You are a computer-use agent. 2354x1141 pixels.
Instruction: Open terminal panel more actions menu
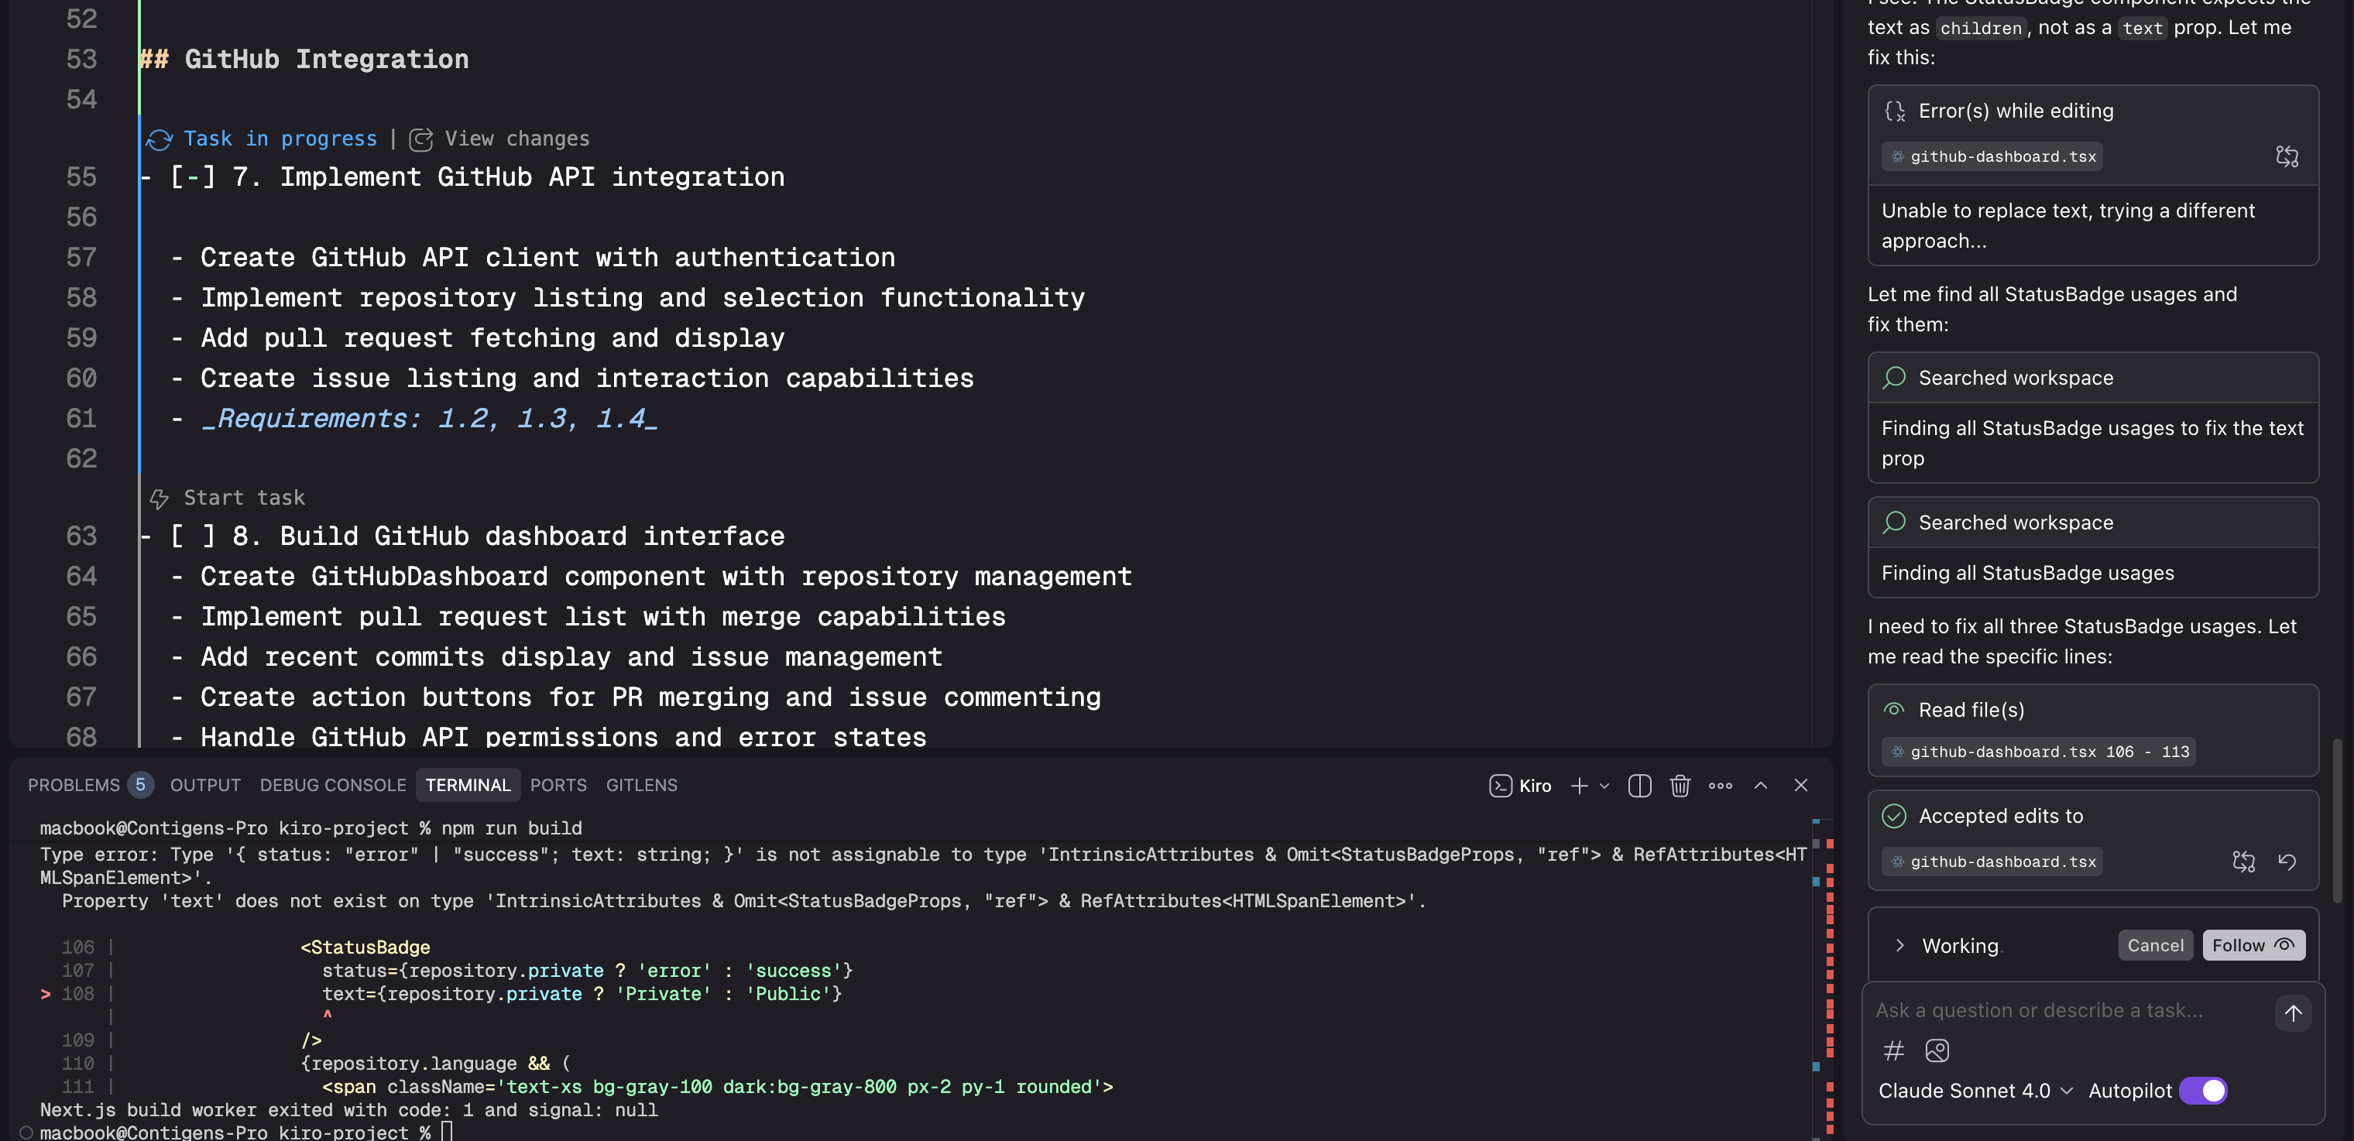[1720, 786]
